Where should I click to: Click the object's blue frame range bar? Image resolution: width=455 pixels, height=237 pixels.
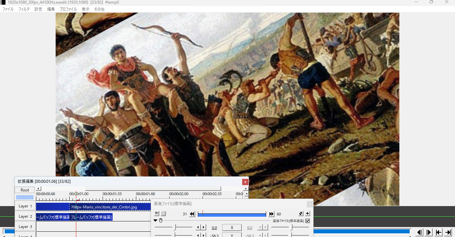coord(232,214)
